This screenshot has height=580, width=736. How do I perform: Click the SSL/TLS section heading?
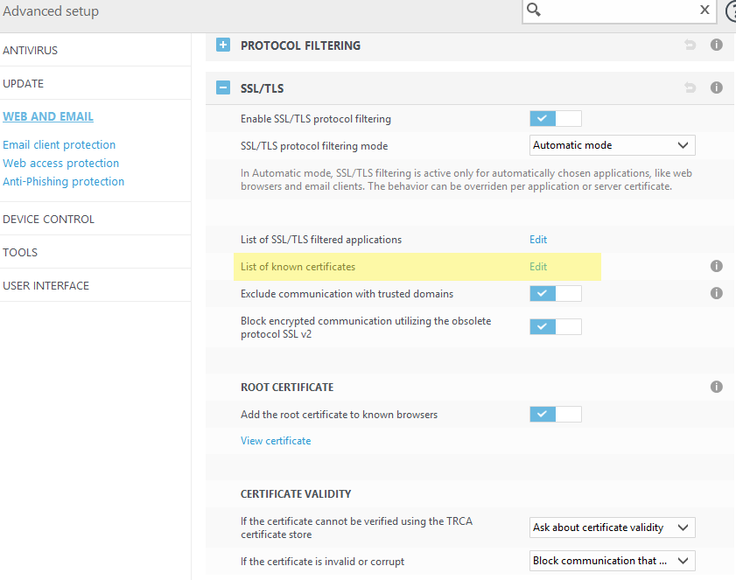click(x=262, y=88)
